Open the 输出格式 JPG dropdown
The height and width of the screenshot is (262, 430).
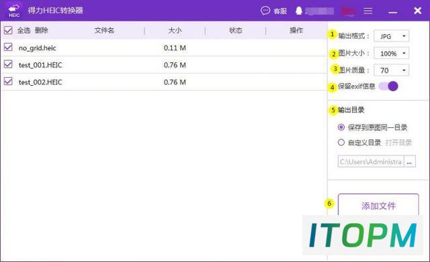point(391,36)
